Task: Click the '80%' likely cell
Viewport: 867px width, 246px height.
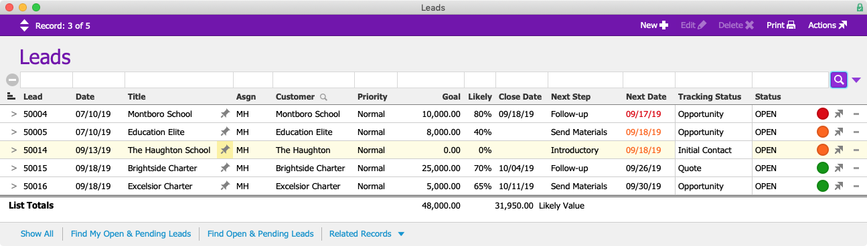Action: [x=483, y=114]
